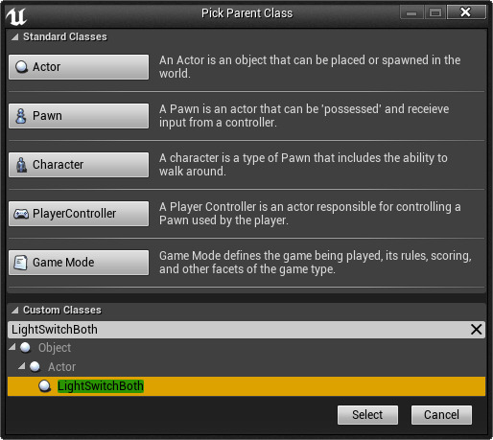Viewport: 493px width, 440px height.
Task: Select the Object row in class tree
Action: point(246,348)
